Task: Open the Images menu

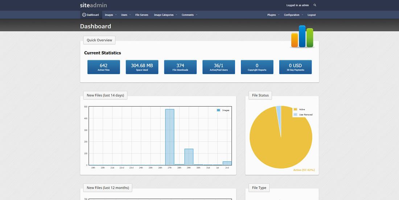Action: coord(109,15)
